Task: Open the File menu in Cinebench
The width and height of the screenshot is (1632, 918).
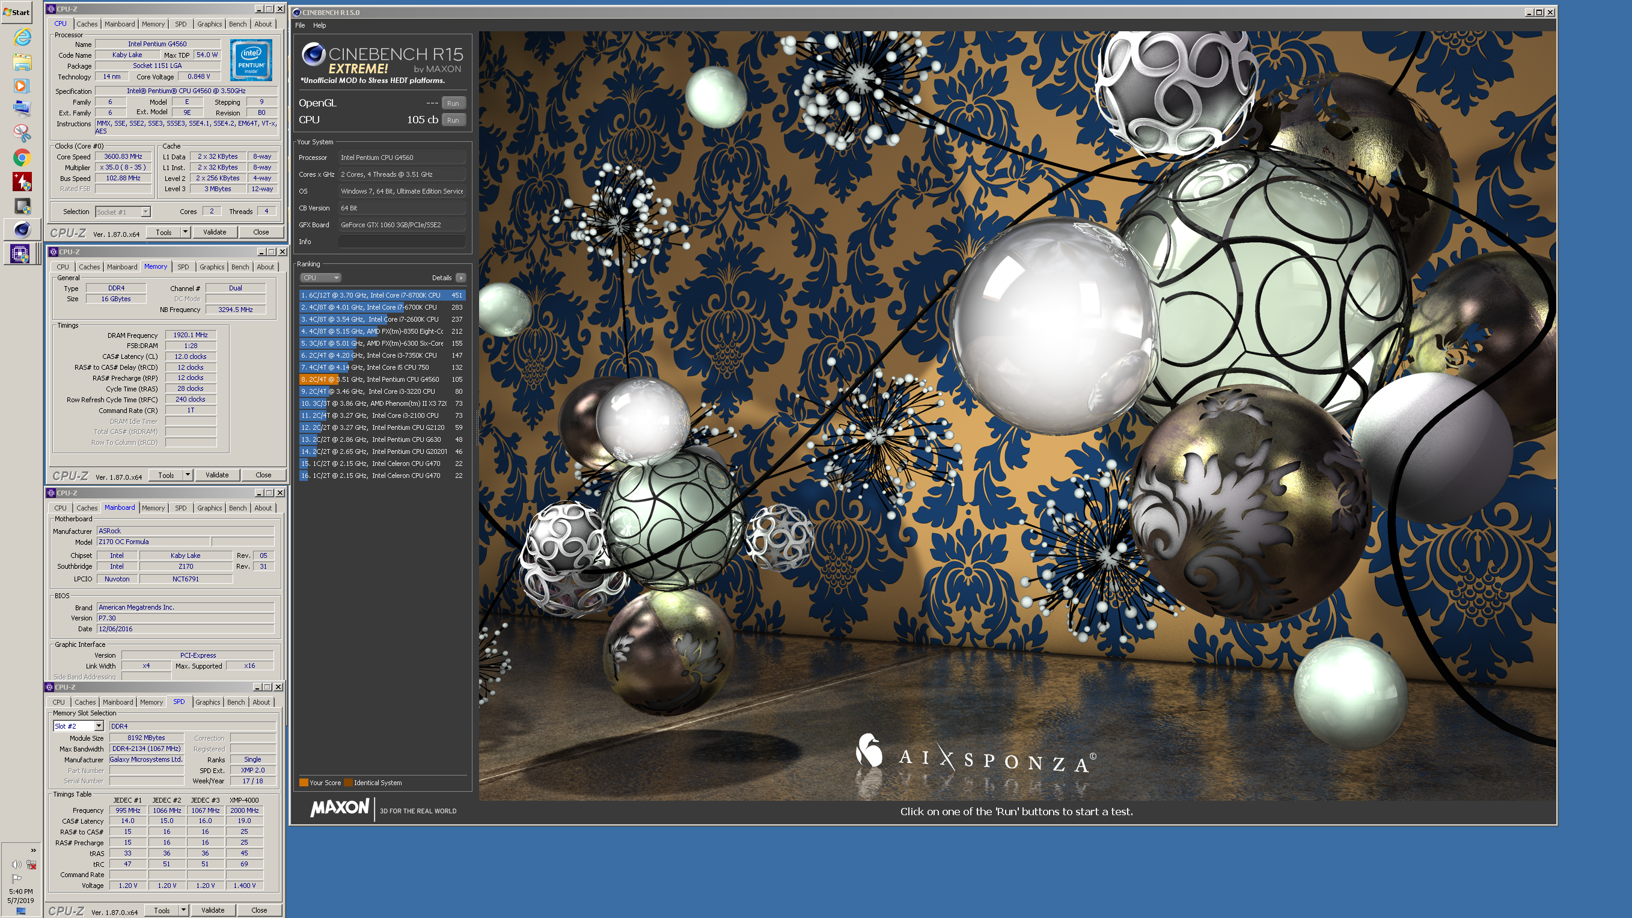Action: [x=301, y=25]
